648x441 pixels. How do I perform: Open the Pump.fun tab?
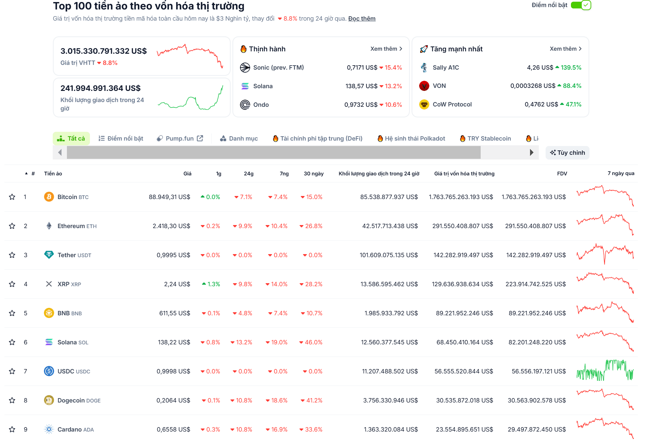pos(180,138)
